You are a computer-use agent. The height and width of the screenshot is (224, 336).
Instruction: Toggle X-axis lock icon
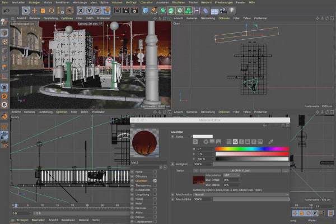click(81, 11)
